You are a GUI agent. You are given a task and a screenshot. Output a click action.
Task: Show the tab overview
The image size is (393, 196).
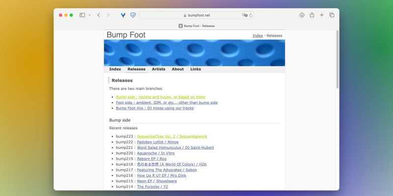332,15
